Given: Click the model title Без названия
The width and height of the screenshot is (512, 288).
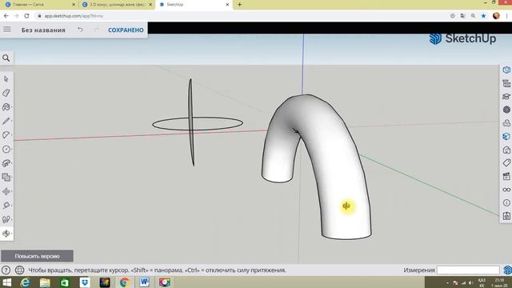Looking at the screenshot, I should [x=43, y=30].
